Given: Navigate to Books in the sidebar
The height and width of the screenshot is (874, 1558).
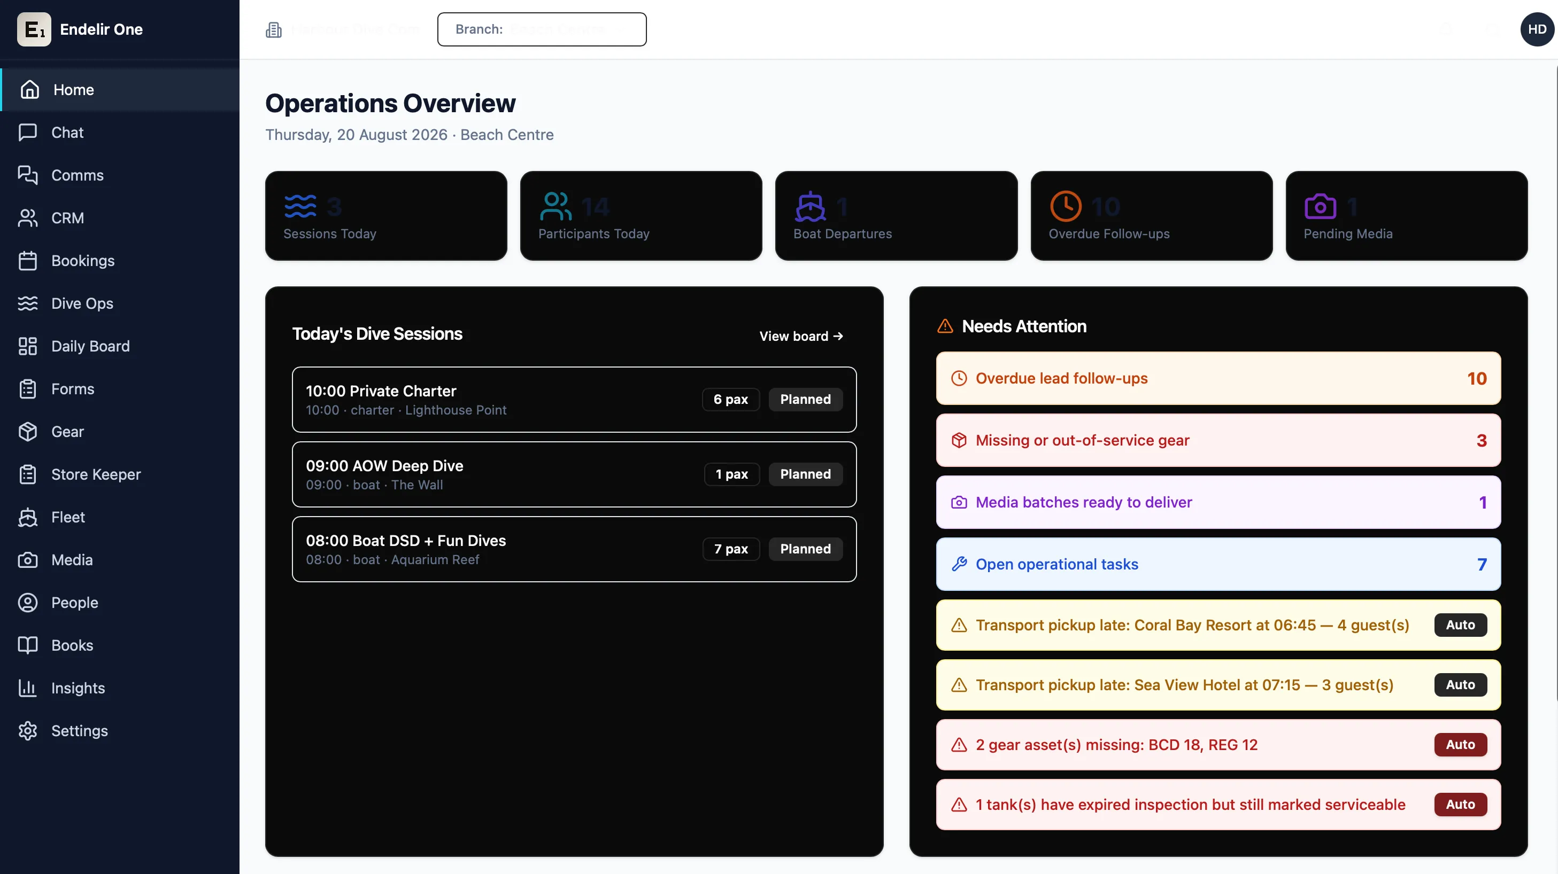Looking at the screenshot, I should tap(120, 645).
